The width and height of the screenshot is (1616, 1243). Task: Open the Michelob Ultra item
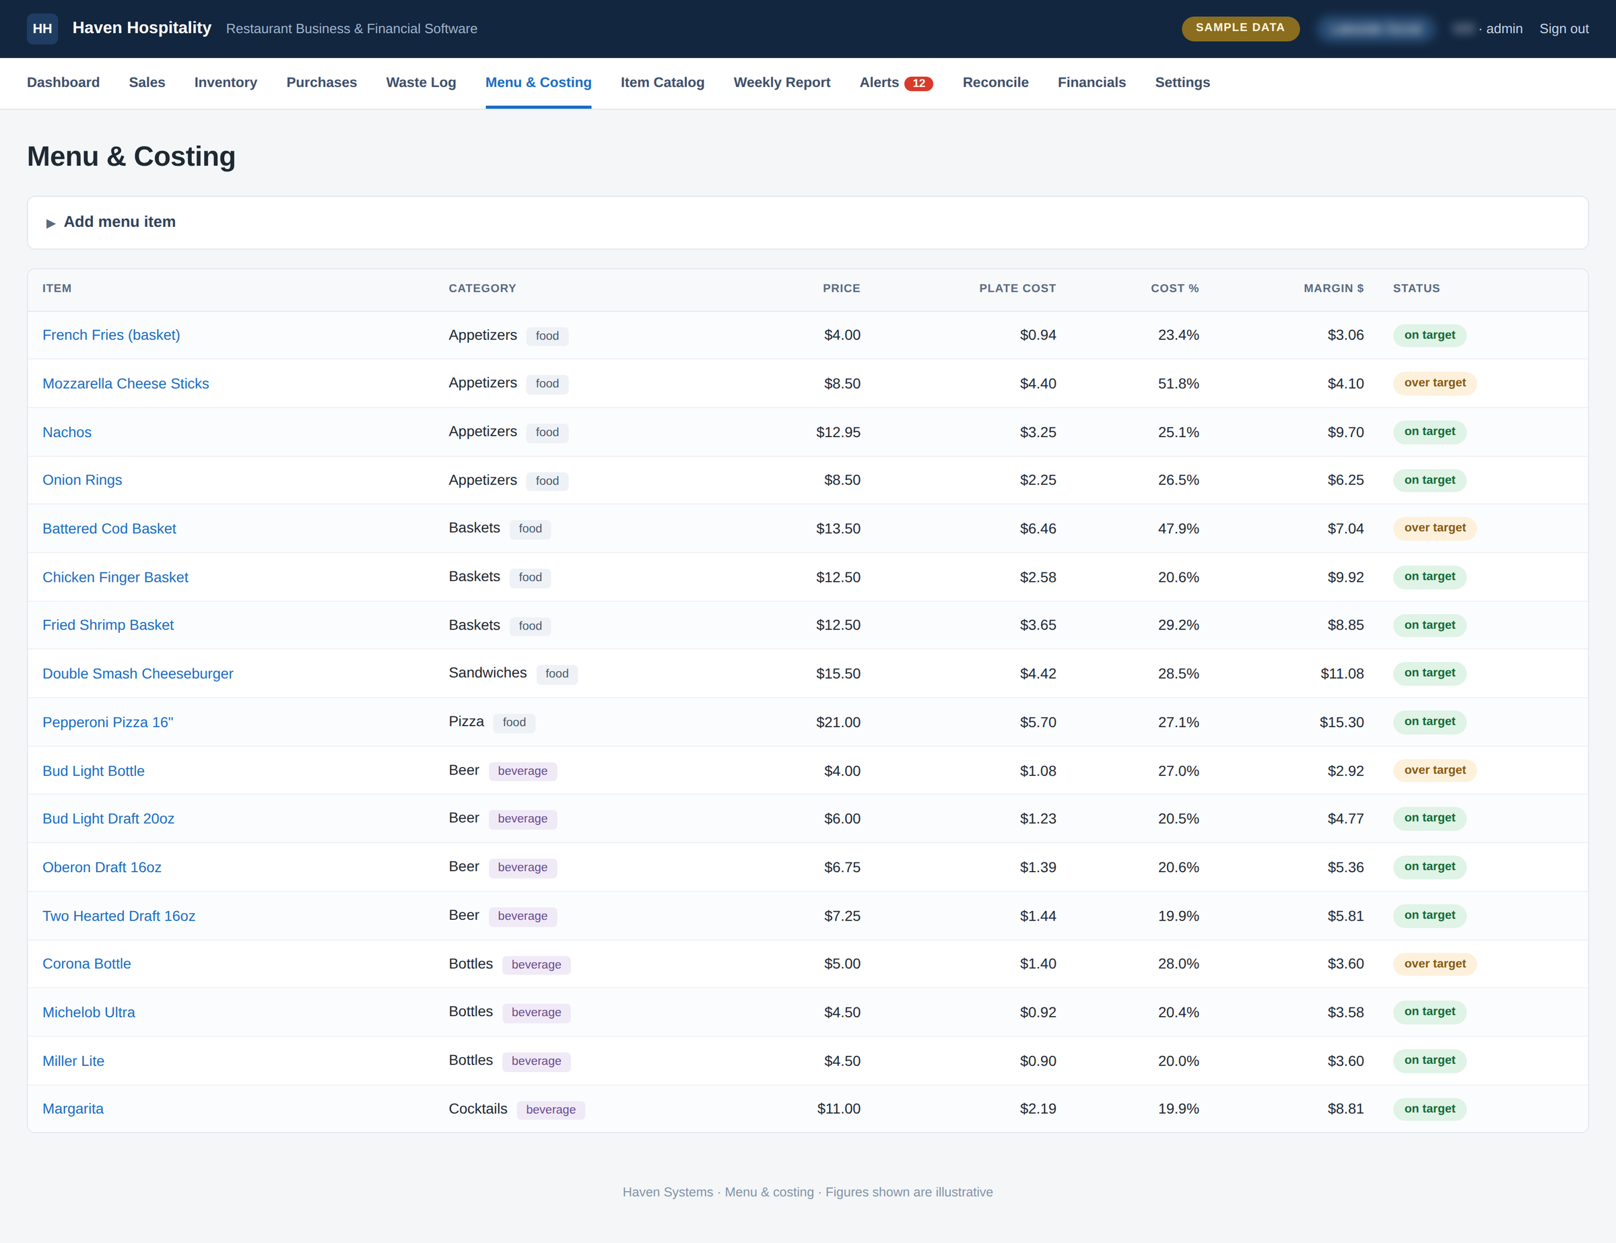pyautogui.click(x=89, y=1012)
